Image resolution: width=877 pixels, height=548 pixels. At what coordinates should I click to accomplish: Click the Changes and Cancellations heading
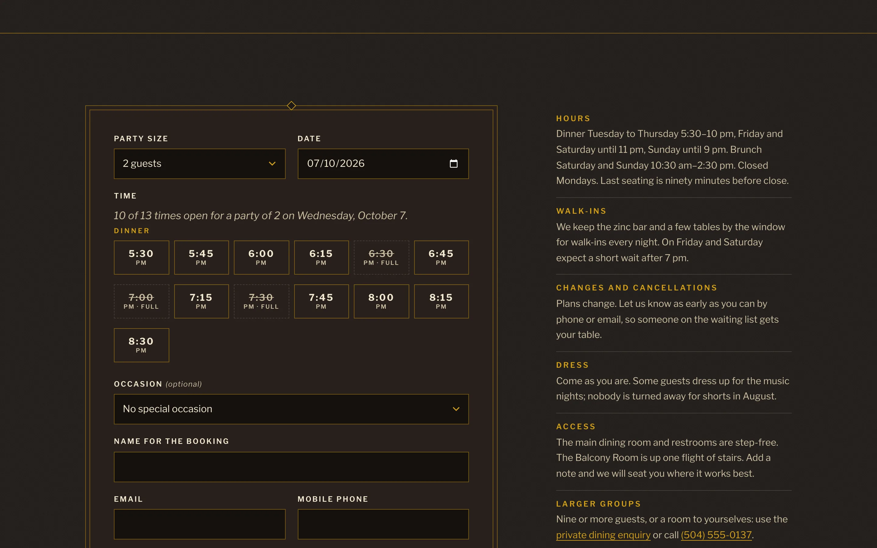(x=637, y=288)
